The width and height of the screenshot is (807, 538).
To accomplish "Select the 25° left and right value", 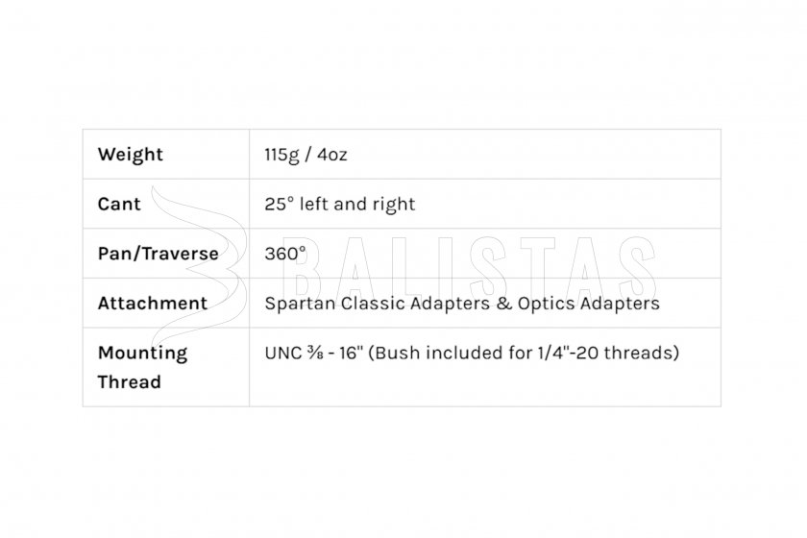I will coord(340,204).
